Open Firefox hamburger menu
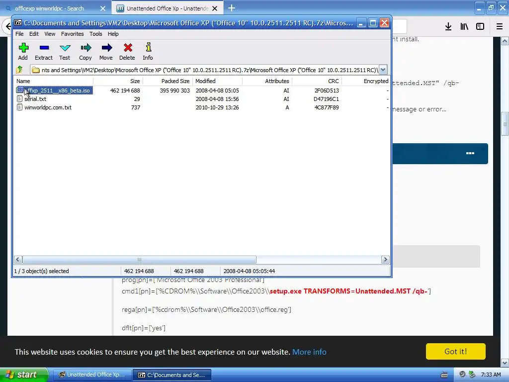The width and height of the screenshot is (509, 382). (x=500, y=27)
